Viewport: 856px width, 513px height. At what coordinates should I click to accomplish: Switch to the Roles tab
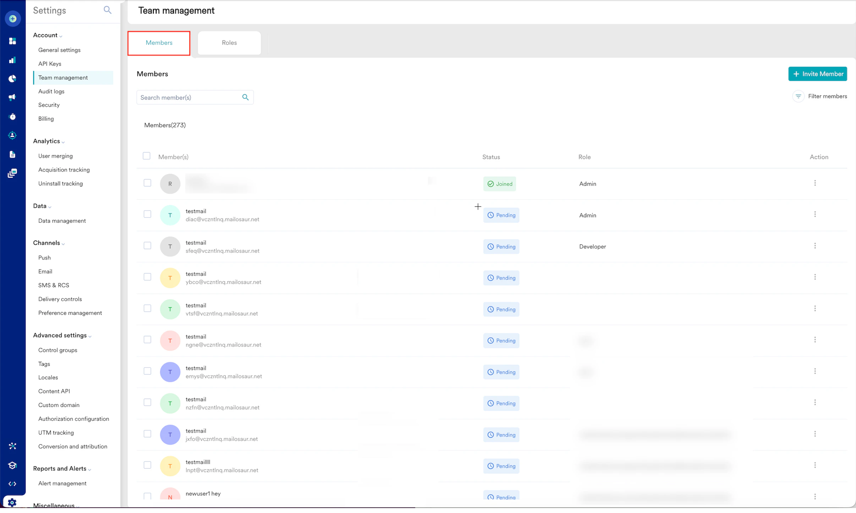229,43
